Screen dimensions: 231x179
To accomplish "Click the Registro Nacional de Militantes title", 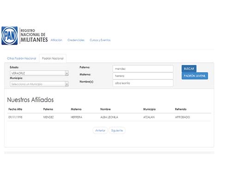I will click(x=34, y=36).
